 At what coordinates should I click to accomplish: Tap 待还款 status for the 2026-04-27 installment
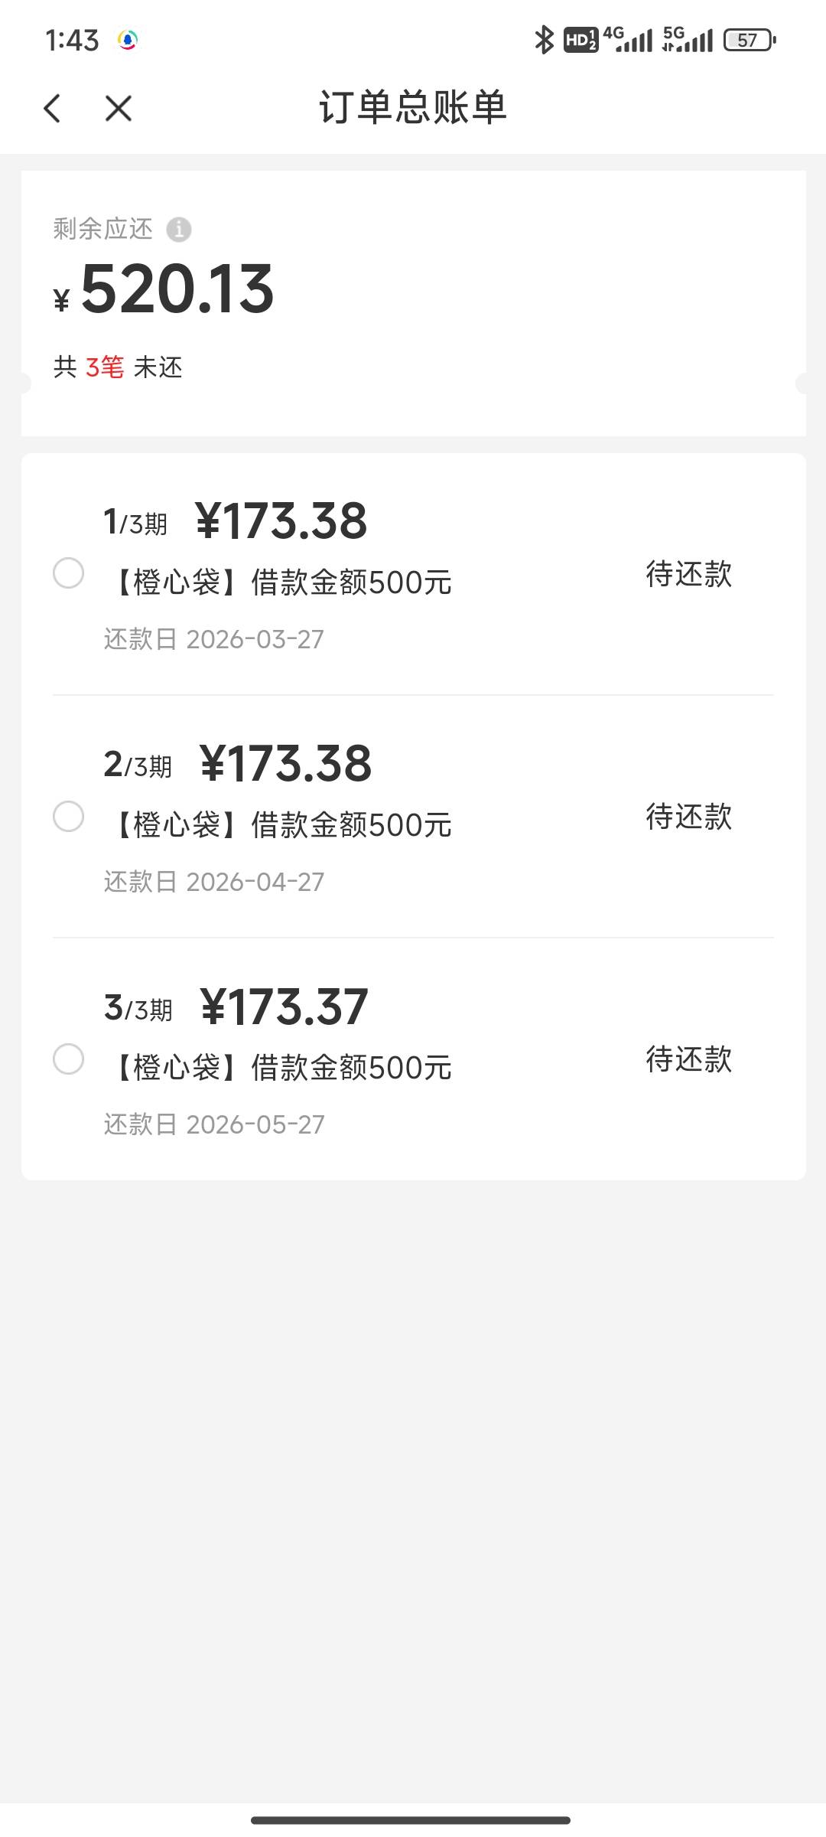coord(688,817)
